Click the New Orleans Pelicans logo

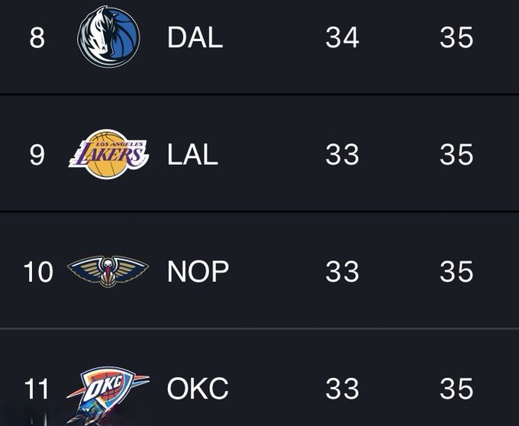(x=109, y=272)
